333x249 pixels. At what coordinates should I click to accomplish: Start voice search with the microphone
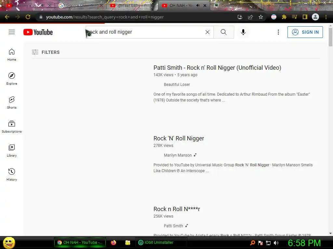coord(243,32)
